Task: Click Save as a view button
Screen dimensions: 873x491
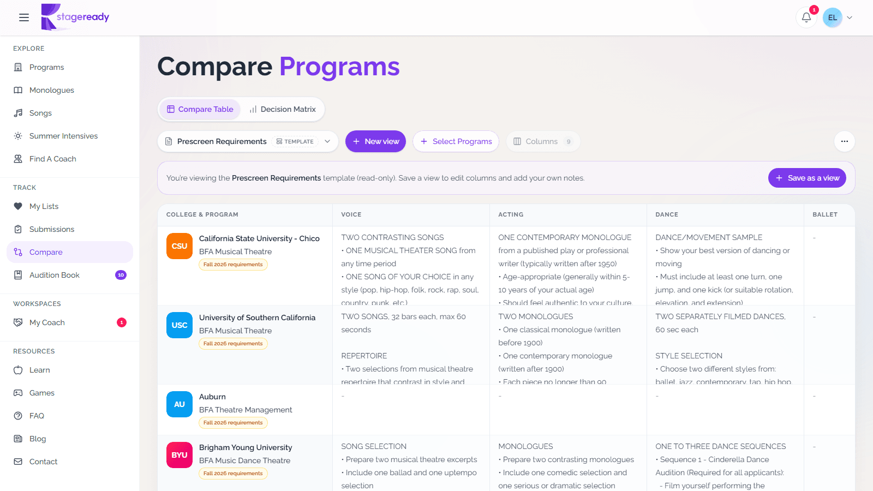Action: [807, 178]
